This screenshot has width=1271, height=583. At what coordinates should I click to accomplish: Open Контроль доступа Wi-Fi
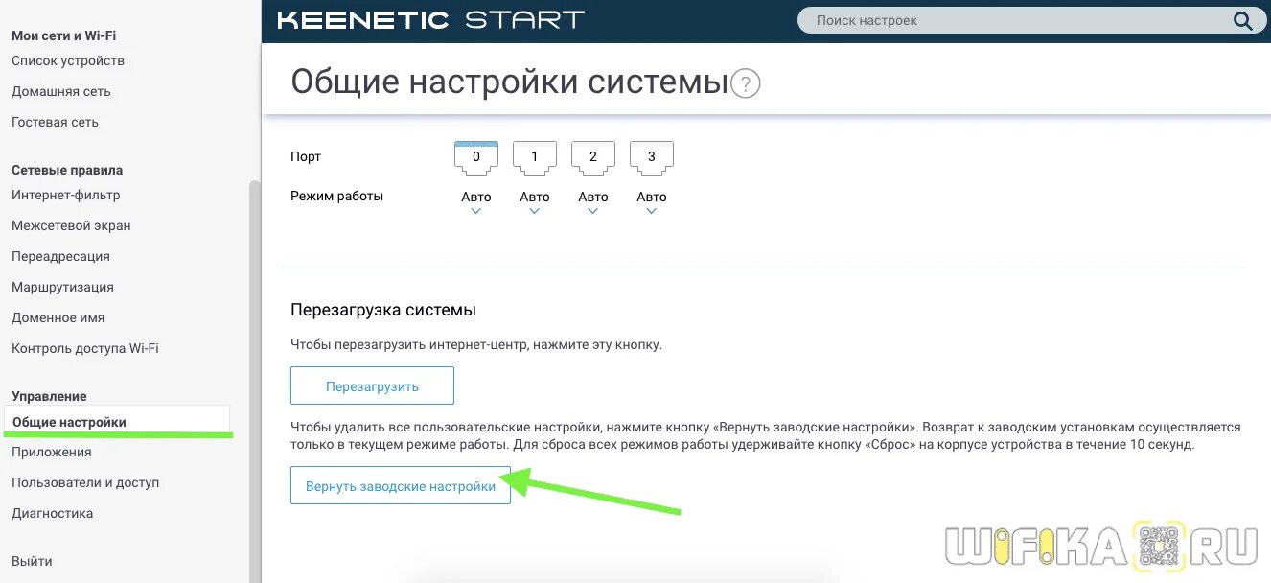tap(85, 348)
